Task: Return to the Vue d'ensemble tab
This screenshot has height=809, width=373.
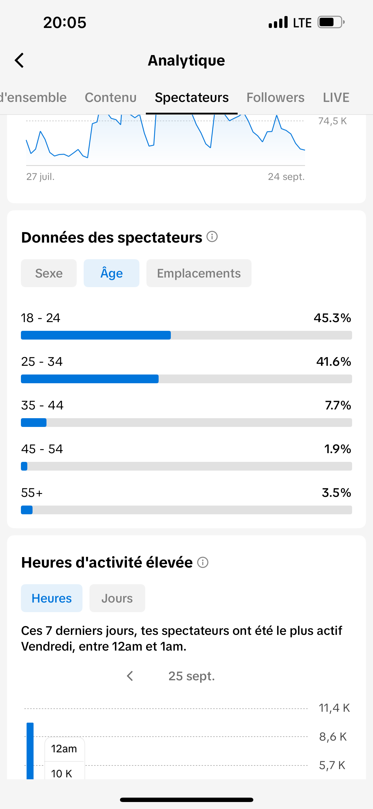Action: pos(33,97)
